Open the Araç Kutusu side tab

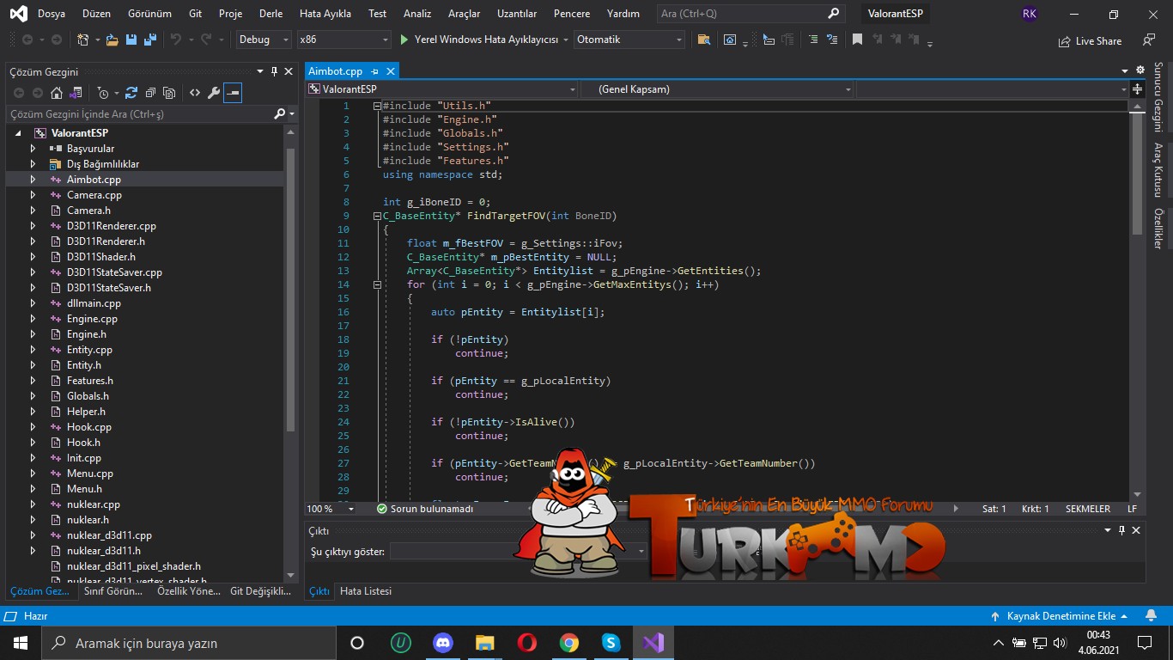point(1158,169)
